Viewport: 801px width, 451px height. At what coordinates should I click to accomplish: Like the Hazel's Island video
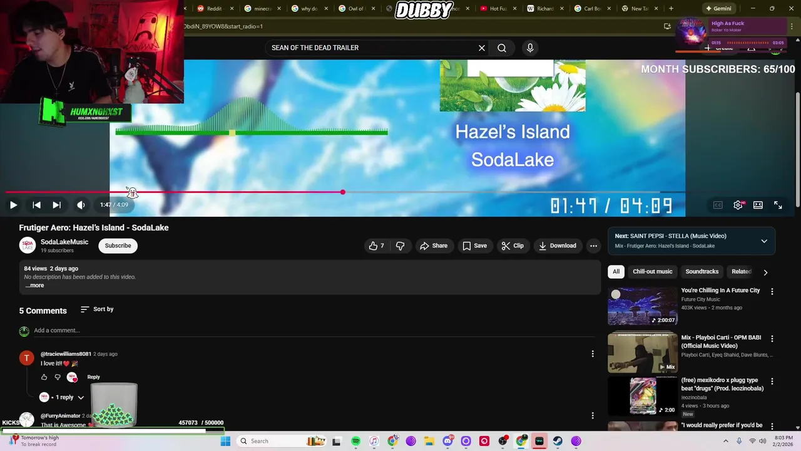376,246
